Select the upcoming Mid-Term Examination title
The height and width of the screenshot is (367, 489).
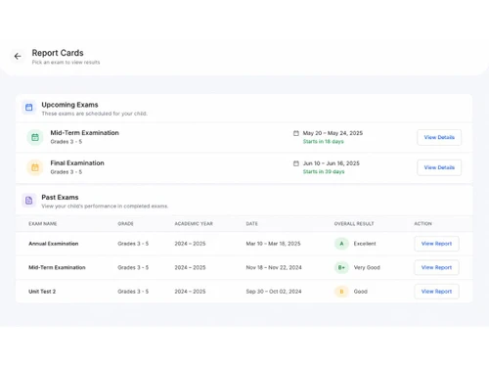[x=84, y=133]
